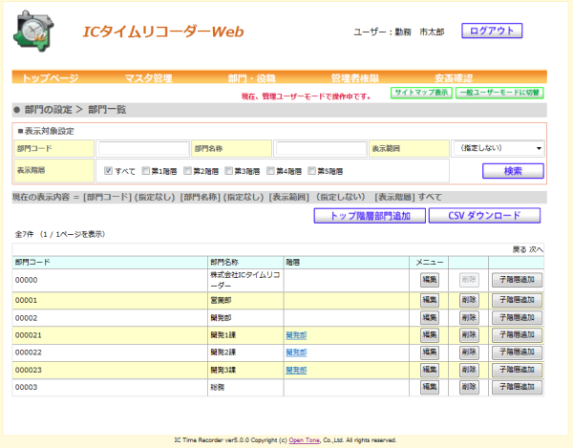Click the 開発部 link in row 000021

(296, 335)
